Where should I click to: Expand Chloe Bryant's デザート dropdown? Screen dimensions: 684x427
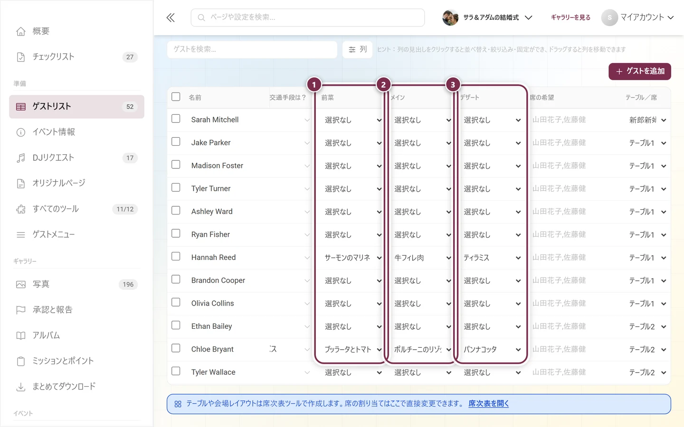(x=492, y=350)
